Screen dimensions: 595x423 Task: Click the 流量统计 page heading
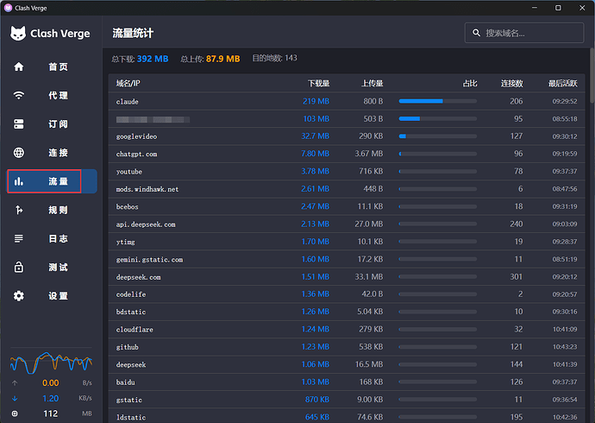pos(133,33)
